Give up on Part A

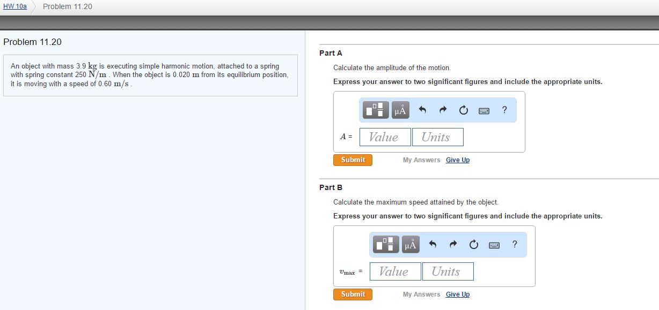point(457,160)
